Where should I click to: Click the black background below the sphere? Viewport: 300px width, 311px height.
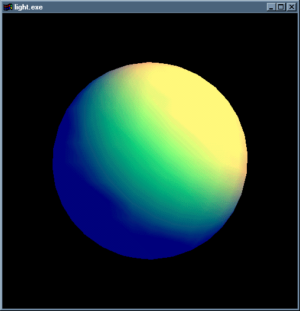[x=150, y=284]
